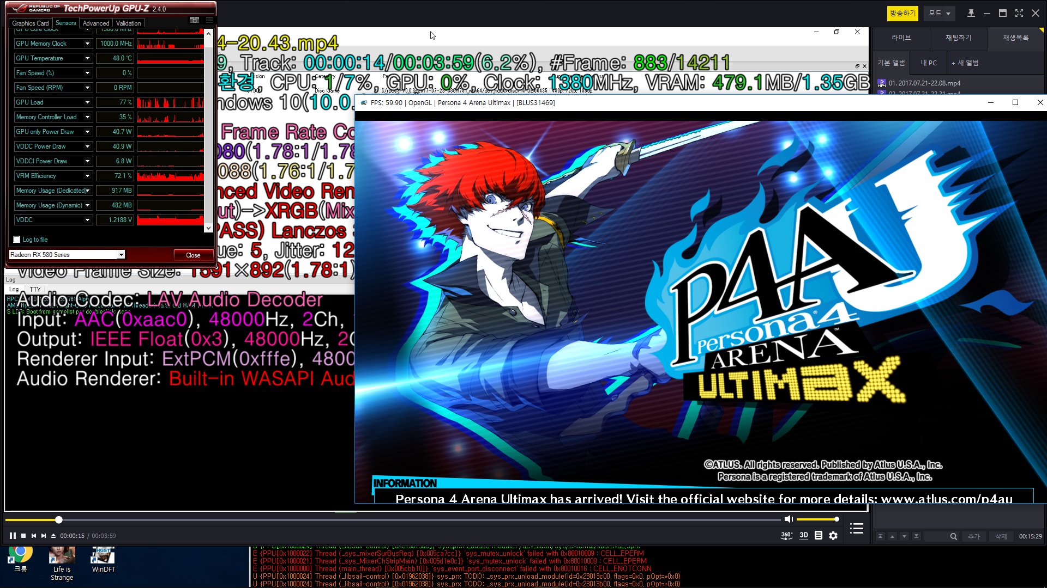The width and height of the screenshot is (1047, 588).
Task: Open the player settings gear icon
Action: pos(833,535)
